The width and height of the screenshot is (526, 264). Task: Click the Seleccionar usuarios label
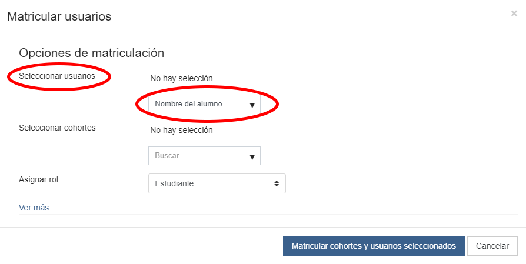57,76
